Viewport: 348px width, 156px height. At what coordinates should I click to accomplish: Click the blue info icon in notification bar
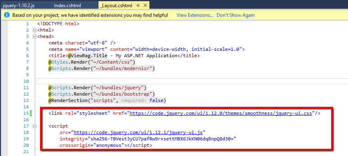pyautogui.click(x=7, y=15)
